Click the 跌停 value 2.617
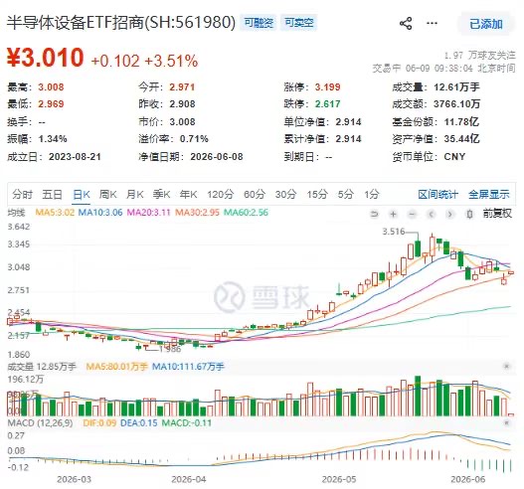The image size is (524, 489). [x=327, y=104]
